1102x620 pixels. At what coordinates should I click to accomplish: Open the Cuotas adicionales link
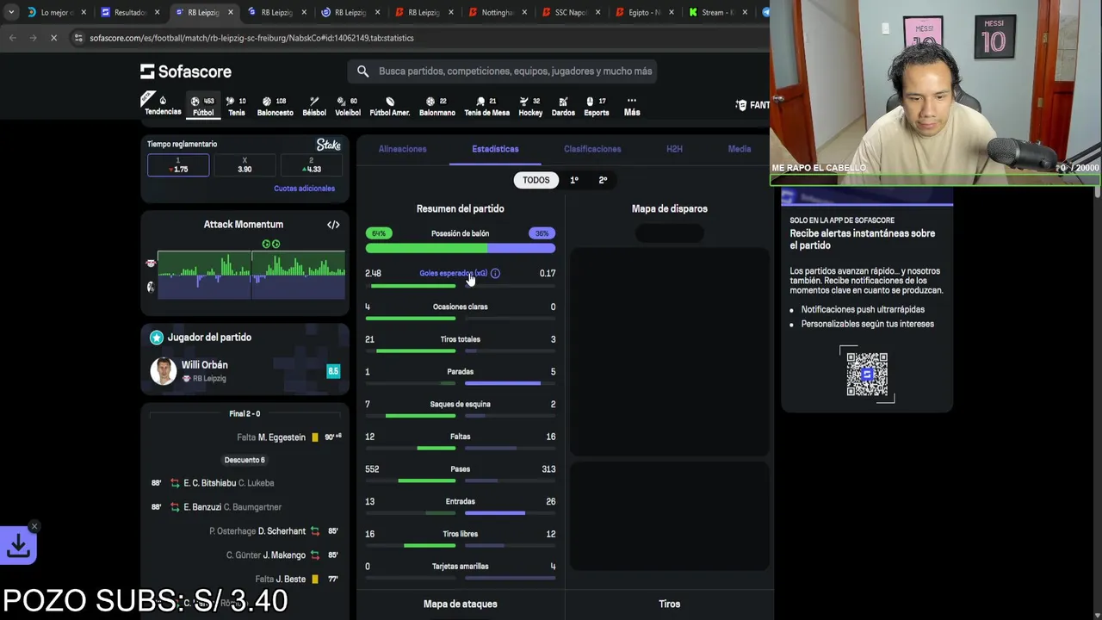pyautogui.click(x=304, y=189)
